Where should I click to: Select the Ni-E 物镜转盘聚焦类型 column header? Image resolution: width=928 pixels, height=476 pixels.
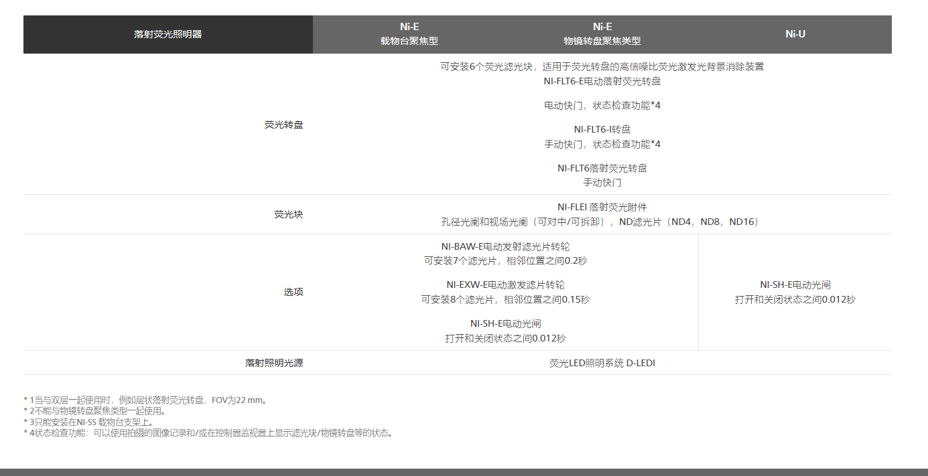pos(602,34)
